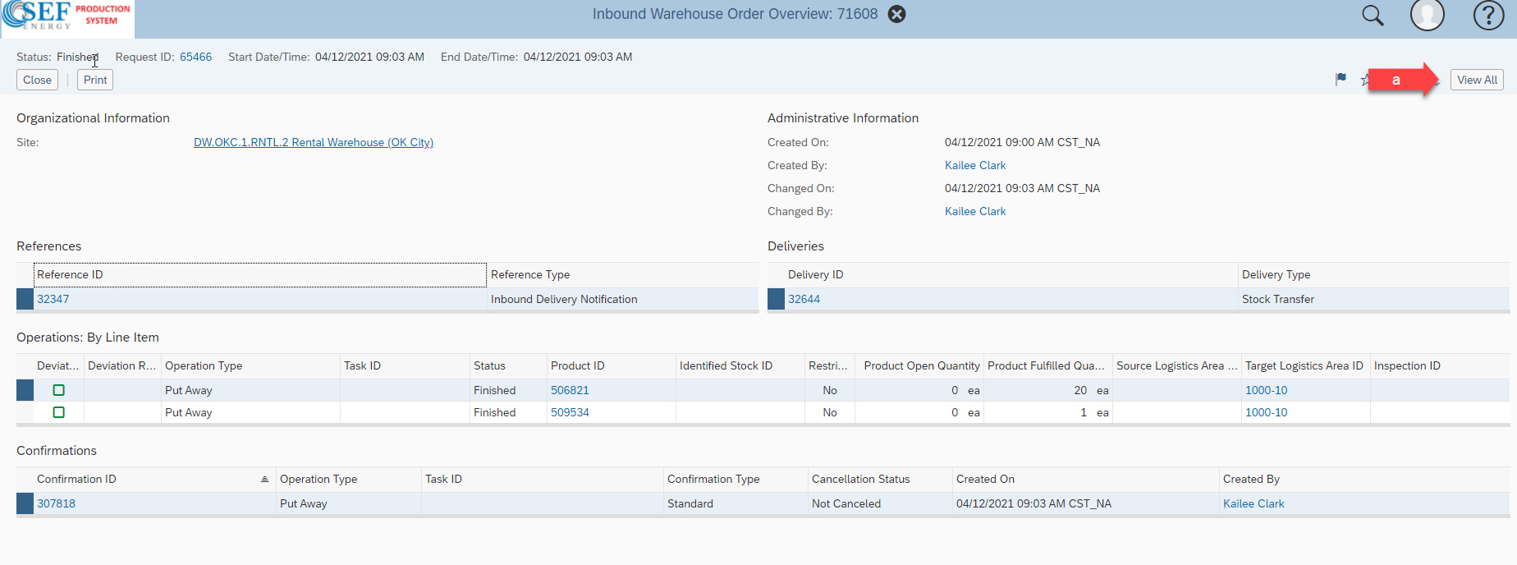Open the help question mark icon
This screenshot has width=1517, height=565.
pos(1488,15)
